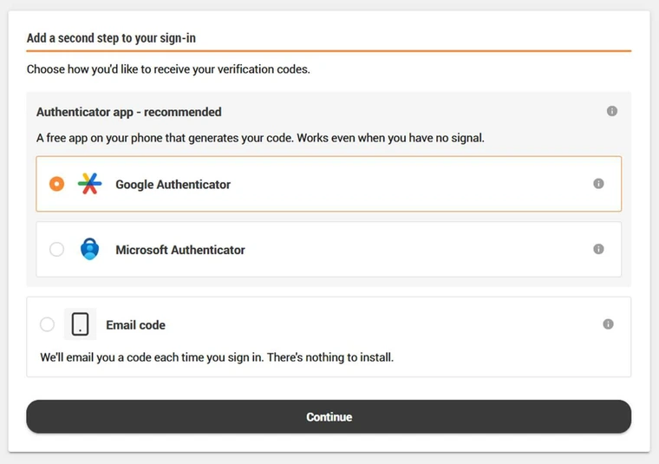Select the Google Authenticator radio button

[56, 184]
